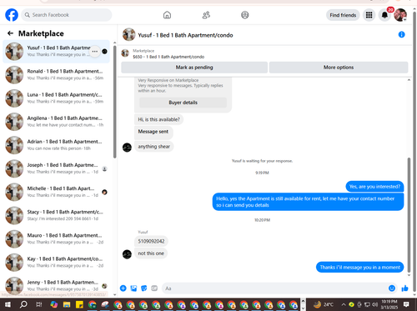
Task: Click the message 'anything shear'
Action: [x=153, y=147]
